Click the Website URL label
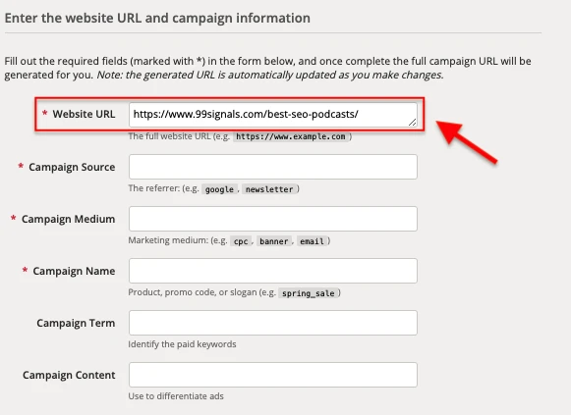Image resolution: width=571 pixels, height=415 pixels. click(x=84, y=114)
